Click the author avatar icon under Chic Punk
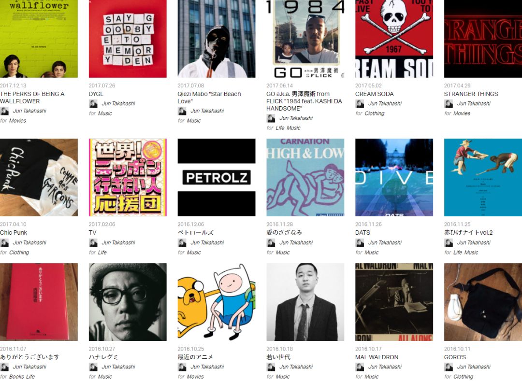Screen dimensions: 522x381 point(4,243)
